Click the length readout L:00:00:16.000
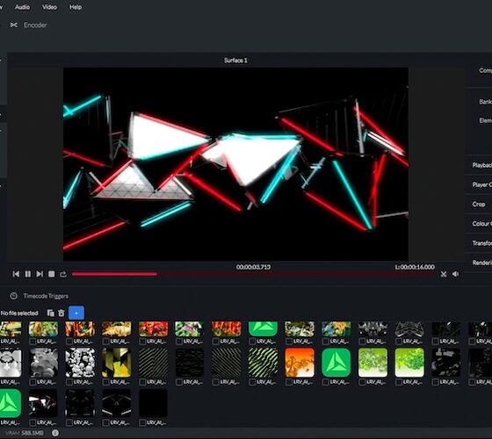This screenshot has width=492, height=439. [x=415, y=267]
